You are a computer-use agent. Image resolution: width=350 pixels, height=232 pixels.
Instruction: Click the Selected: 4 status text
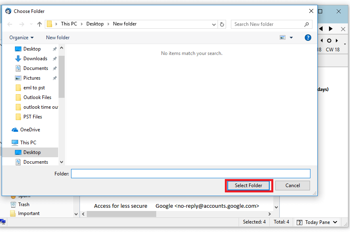coord(254,222)
